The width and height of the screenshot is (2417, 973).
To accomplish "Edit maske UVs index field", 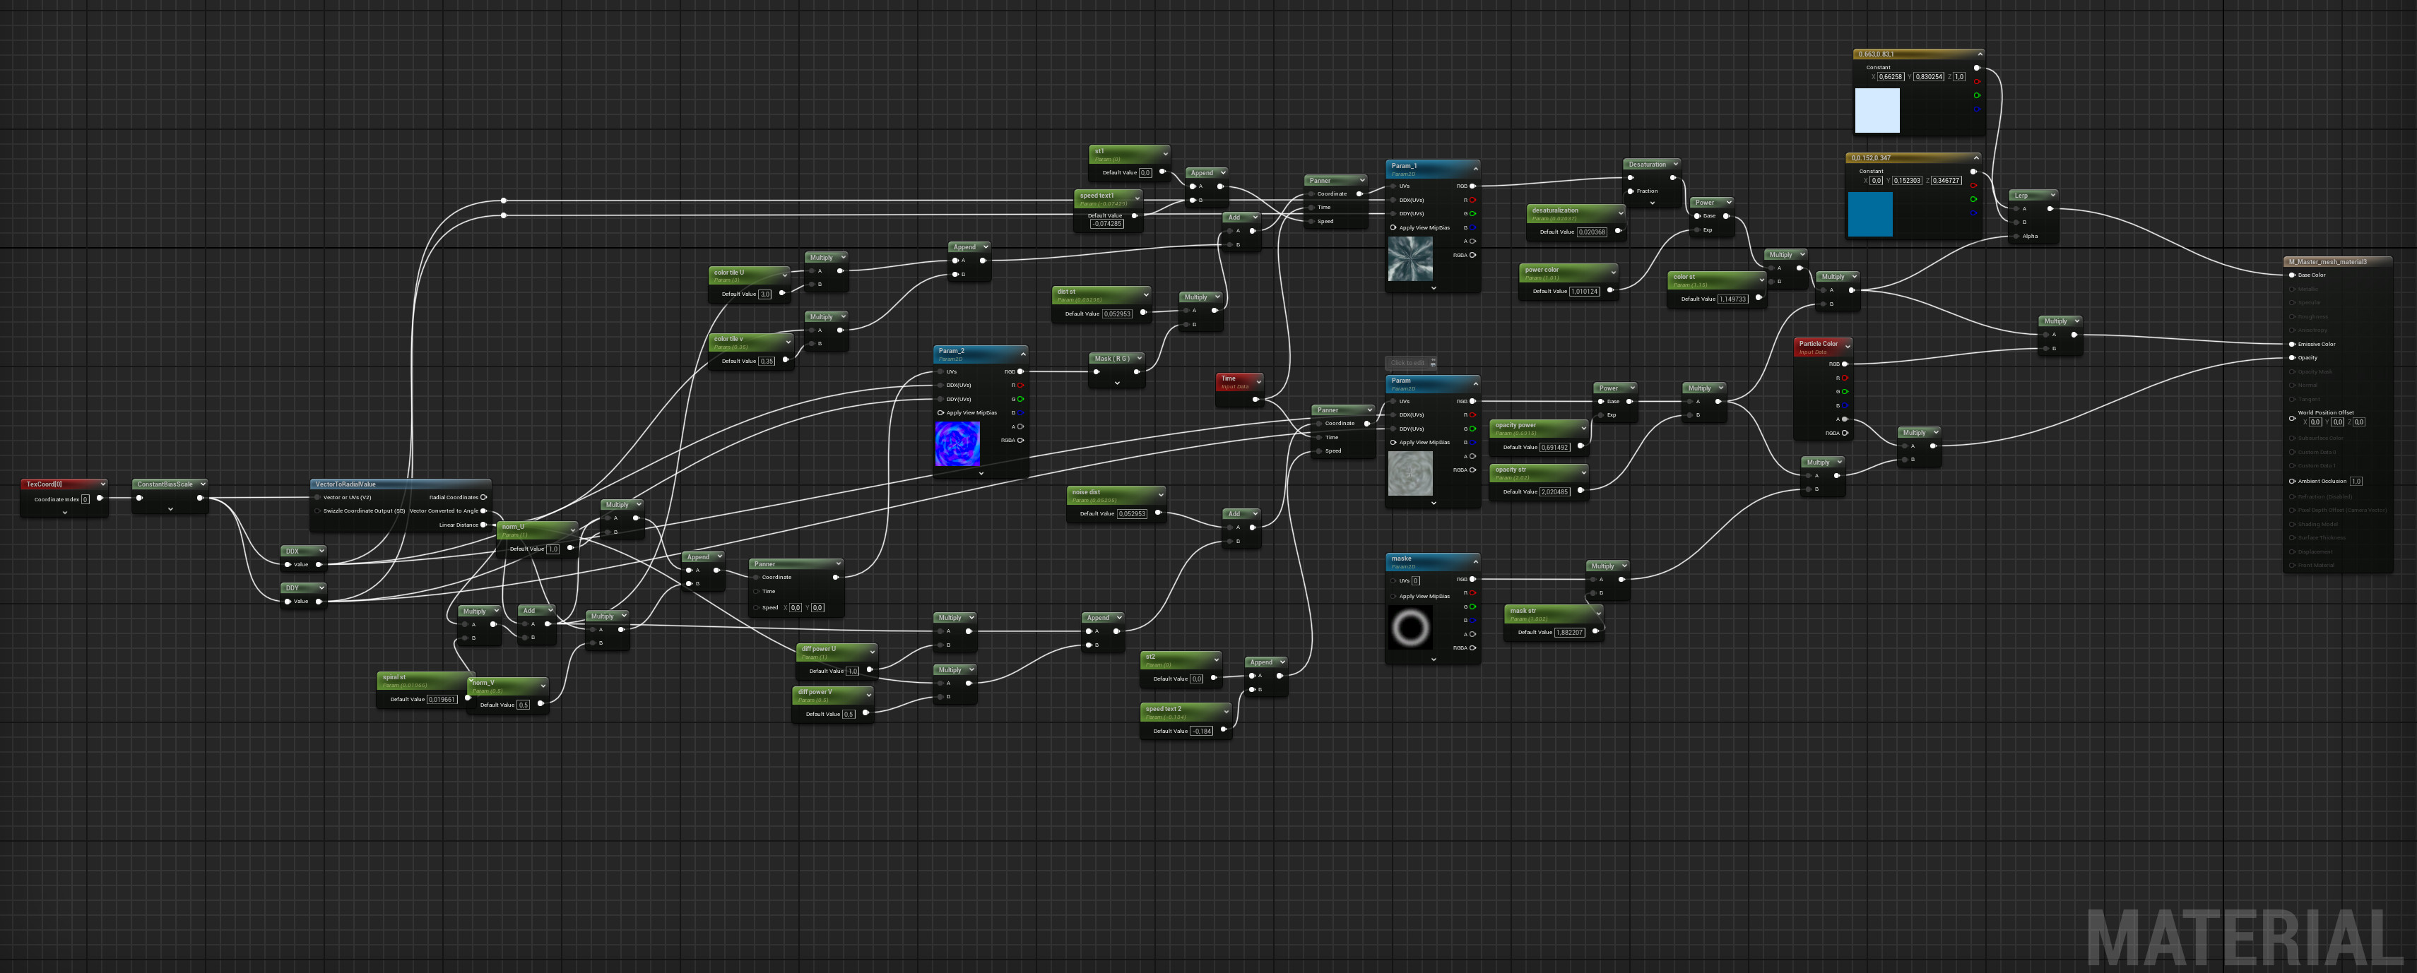I will (1416, 580).
